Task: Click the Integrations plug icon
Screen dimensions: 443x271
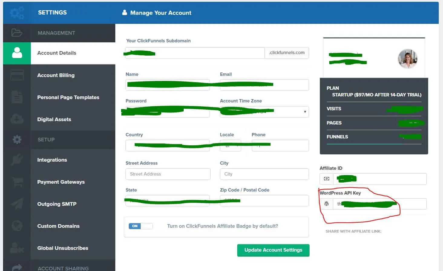Action: [17, 160]
